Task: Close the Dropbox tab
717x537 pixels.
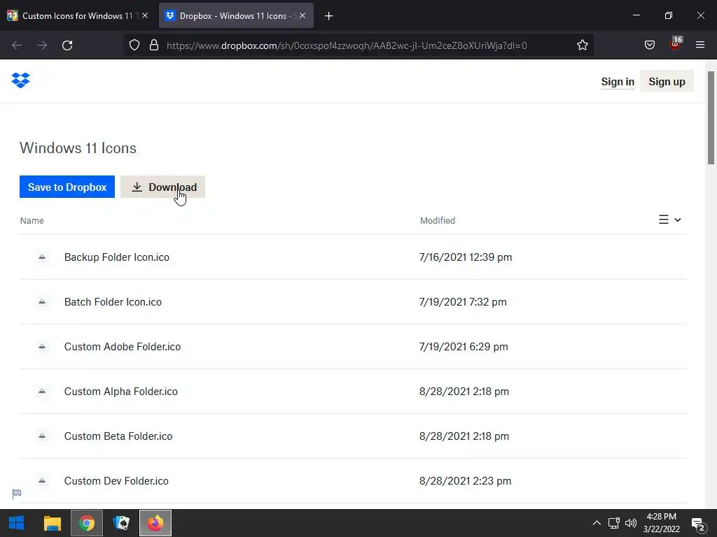Action: (302, 15)
